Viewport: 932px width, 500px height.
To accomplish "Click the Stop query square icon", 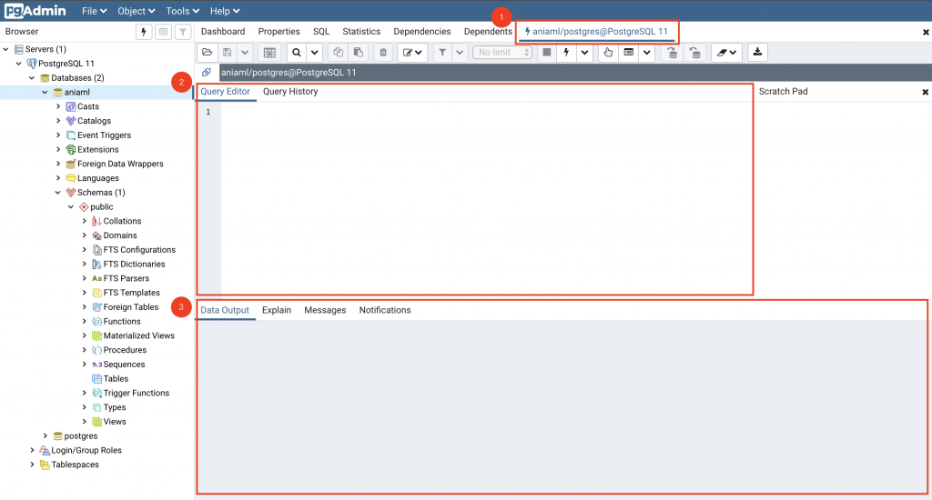I will pos(547,52).
